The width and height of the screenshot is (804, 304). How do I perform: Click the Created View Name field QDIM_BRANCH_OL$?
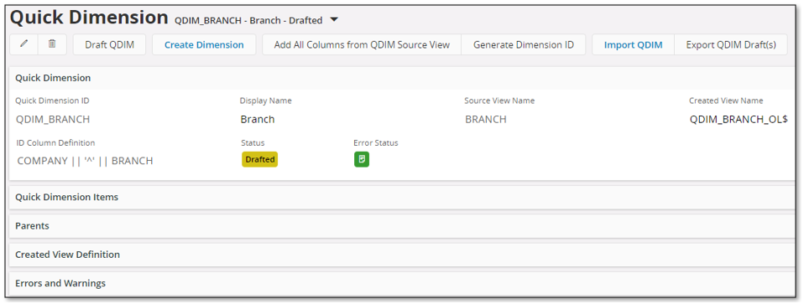click(x=739, y=119)
